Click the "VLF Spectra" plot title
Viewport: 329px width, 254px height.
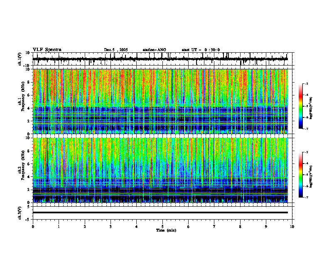click(x=47, y=50)
